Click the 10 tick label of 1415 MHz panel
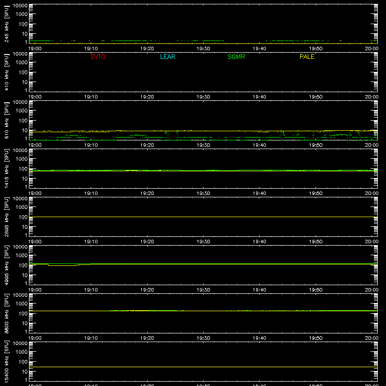Viewport: 386px width, 386px height. (25, 179)
